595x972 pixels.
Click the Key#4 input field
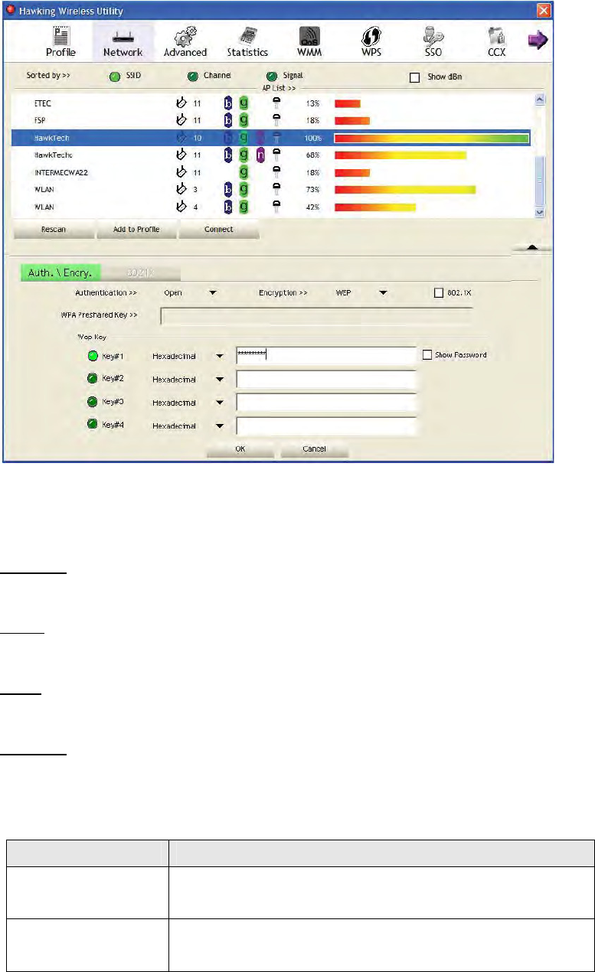tap(326, 426)
